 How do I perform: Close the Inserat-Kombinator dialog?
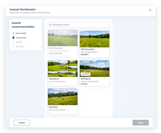[150, 10]
